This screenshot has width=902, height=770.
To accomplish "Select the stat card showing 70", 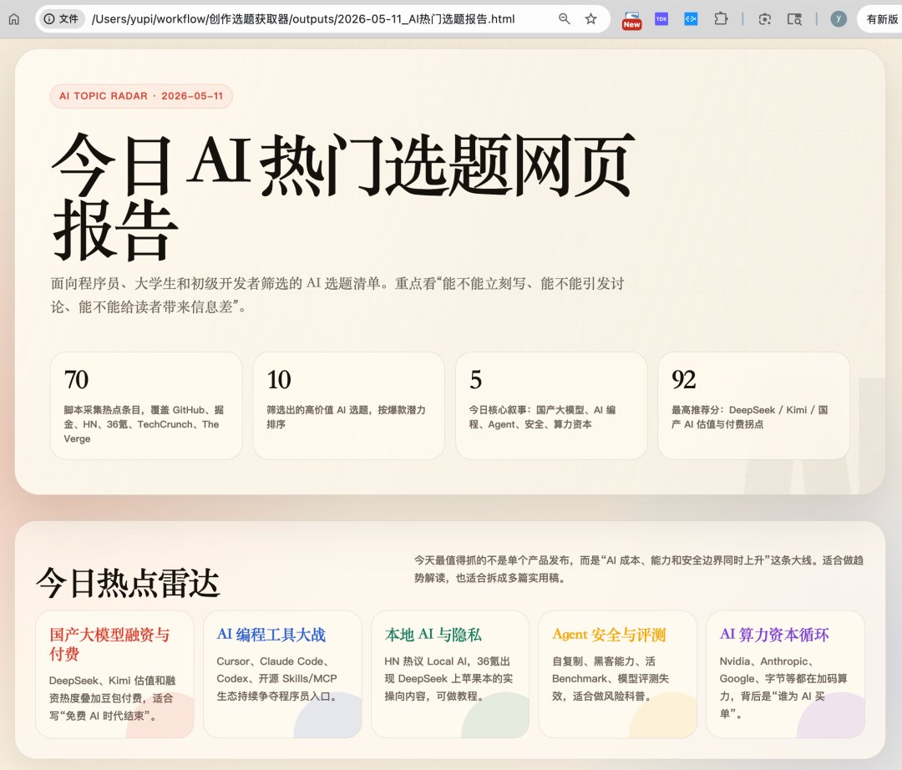I will [x=146, y=405].
